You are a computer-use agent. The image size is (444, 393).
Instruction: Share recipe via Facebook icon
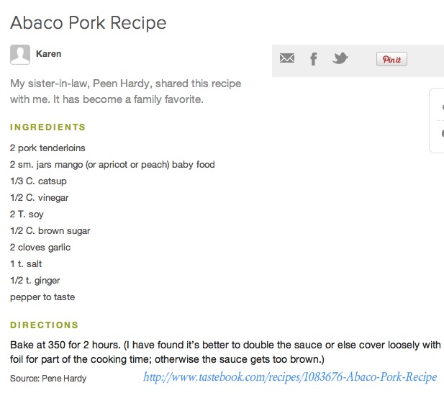(314, 59)
